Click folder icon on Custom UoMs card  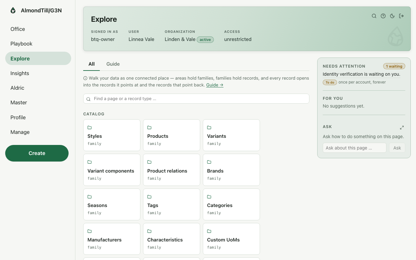click(x=209, y=231)
